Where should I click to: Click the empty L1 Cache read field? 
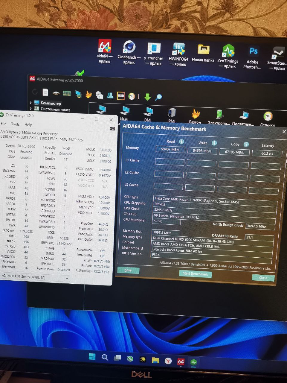[170, 162]
